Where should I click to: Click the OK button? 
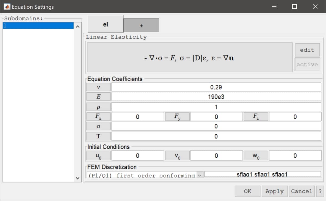[x=247, y=191]
